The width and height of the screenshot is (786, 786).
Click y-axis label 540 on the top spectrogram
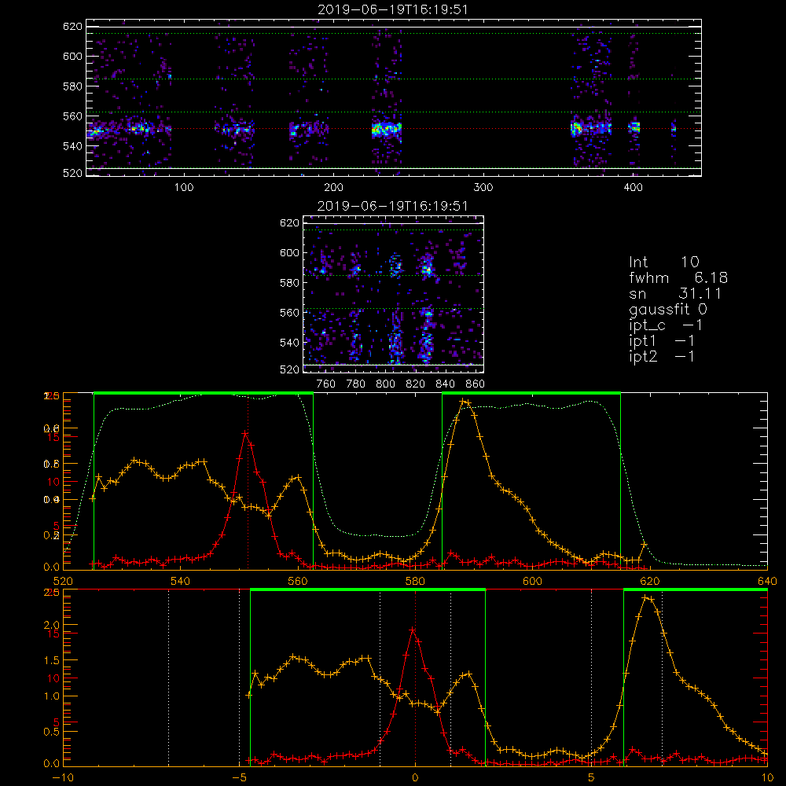72,146
